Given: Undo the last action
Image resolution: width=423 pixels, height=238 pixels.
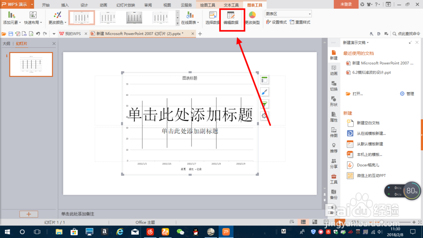Looking at the screenshot, I should click(x=38, y=34).
